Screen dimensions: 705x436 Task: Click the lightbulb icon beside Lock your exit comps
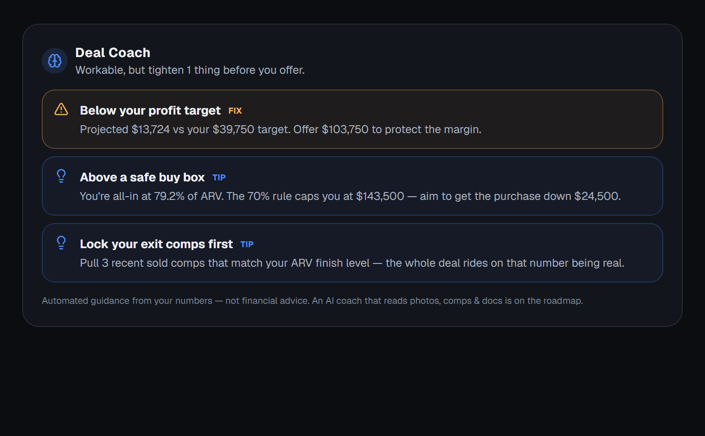[61, 243]
